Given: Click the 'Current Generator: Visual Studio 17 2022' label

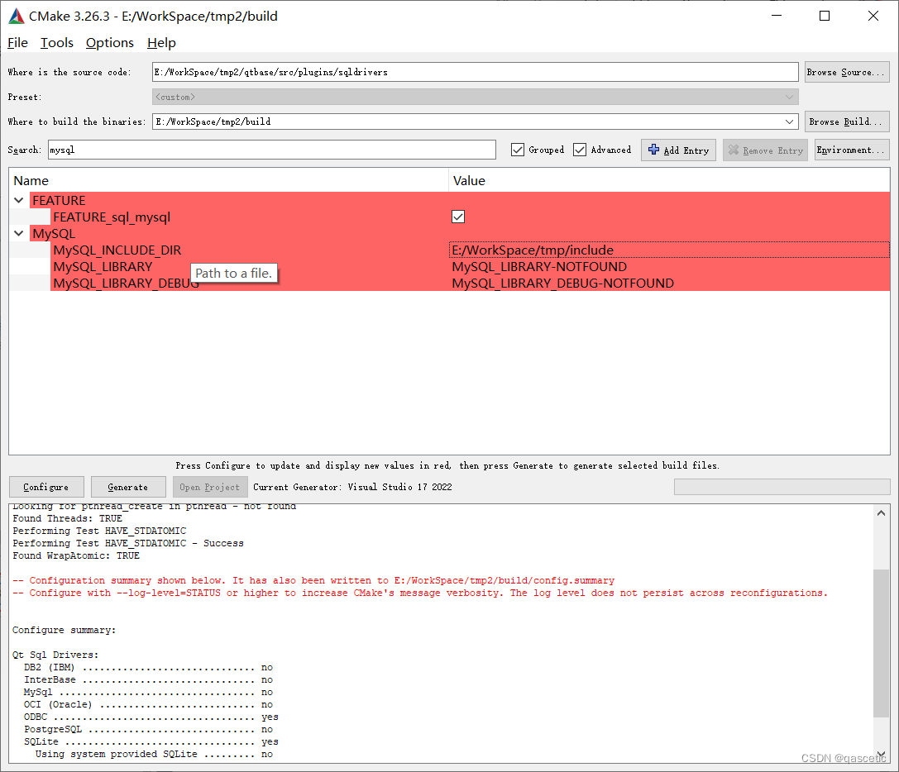Looking at the screenshot, I should tap(352, 487).
